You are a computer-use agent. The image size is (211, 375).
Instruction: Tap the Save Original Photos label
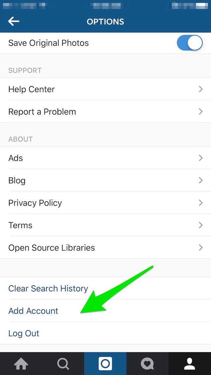point(49,43)
